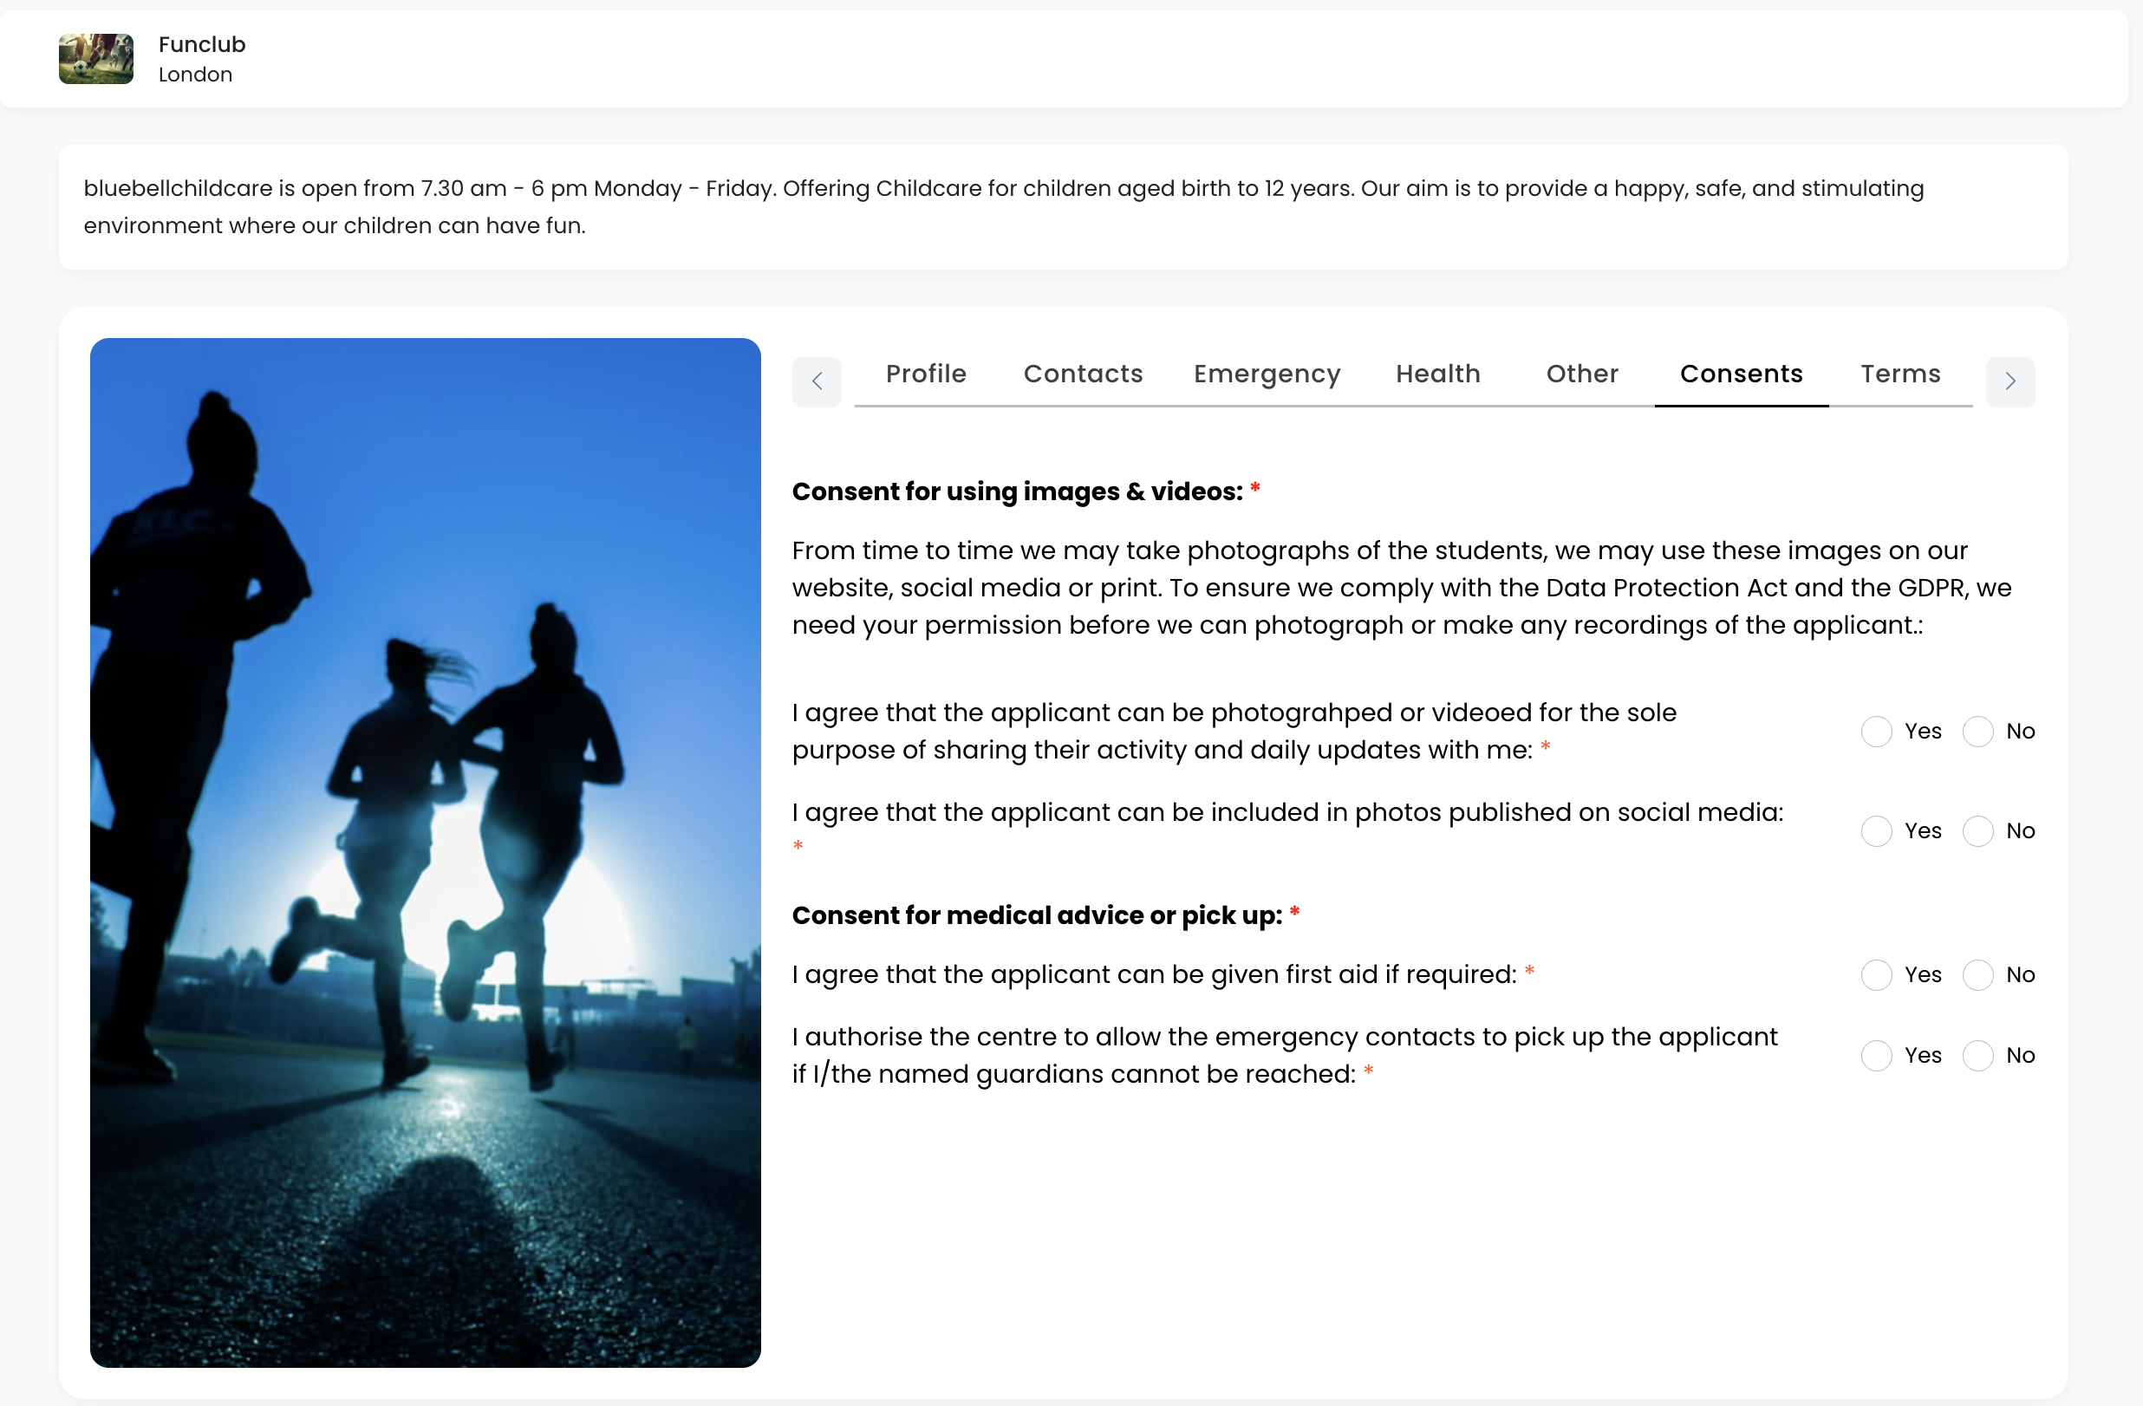This screenshot has height=1406, width=2143.
Task: Choose No for social media photos consent
Action: [x=1977, y=830]
